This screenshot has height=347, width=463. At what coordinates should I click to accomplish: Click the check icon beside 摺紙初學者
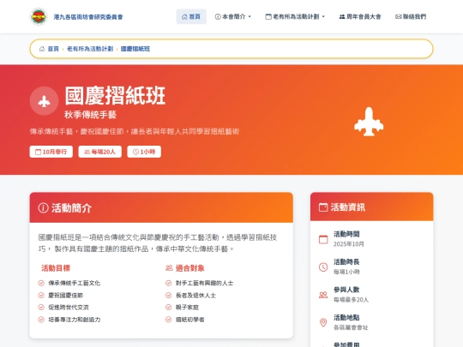[x=168, y=320]
